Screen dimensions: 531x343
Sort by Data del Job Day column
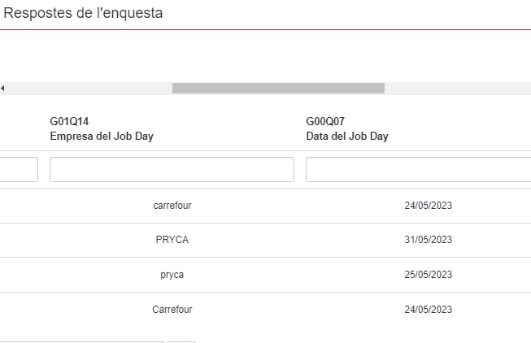347,137
